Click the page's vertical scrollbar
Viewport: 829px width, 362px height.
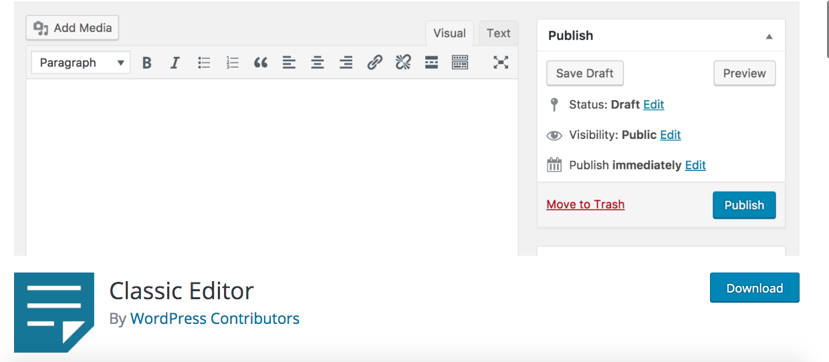pyautogui.click(x=827, y=30)
